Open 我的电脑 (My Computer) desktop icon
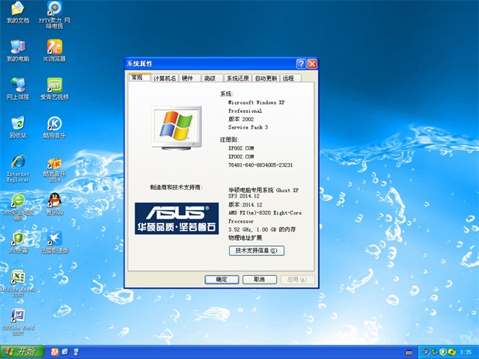The image size is (479, 359). point(17,47)
